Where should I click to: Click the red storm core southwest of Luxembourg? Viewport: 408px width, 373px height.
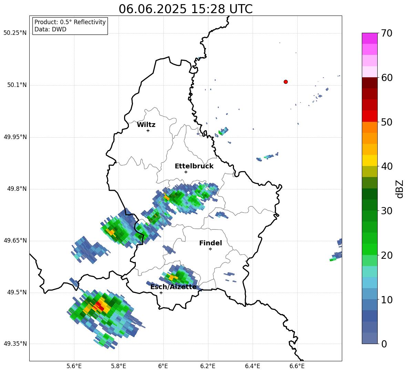pos(100,306)
